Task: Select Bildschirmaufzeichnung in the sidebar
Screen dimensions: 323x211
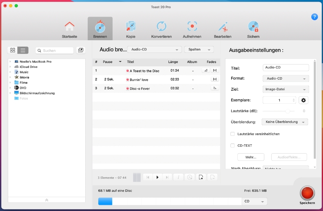Action: click(37, 93)
